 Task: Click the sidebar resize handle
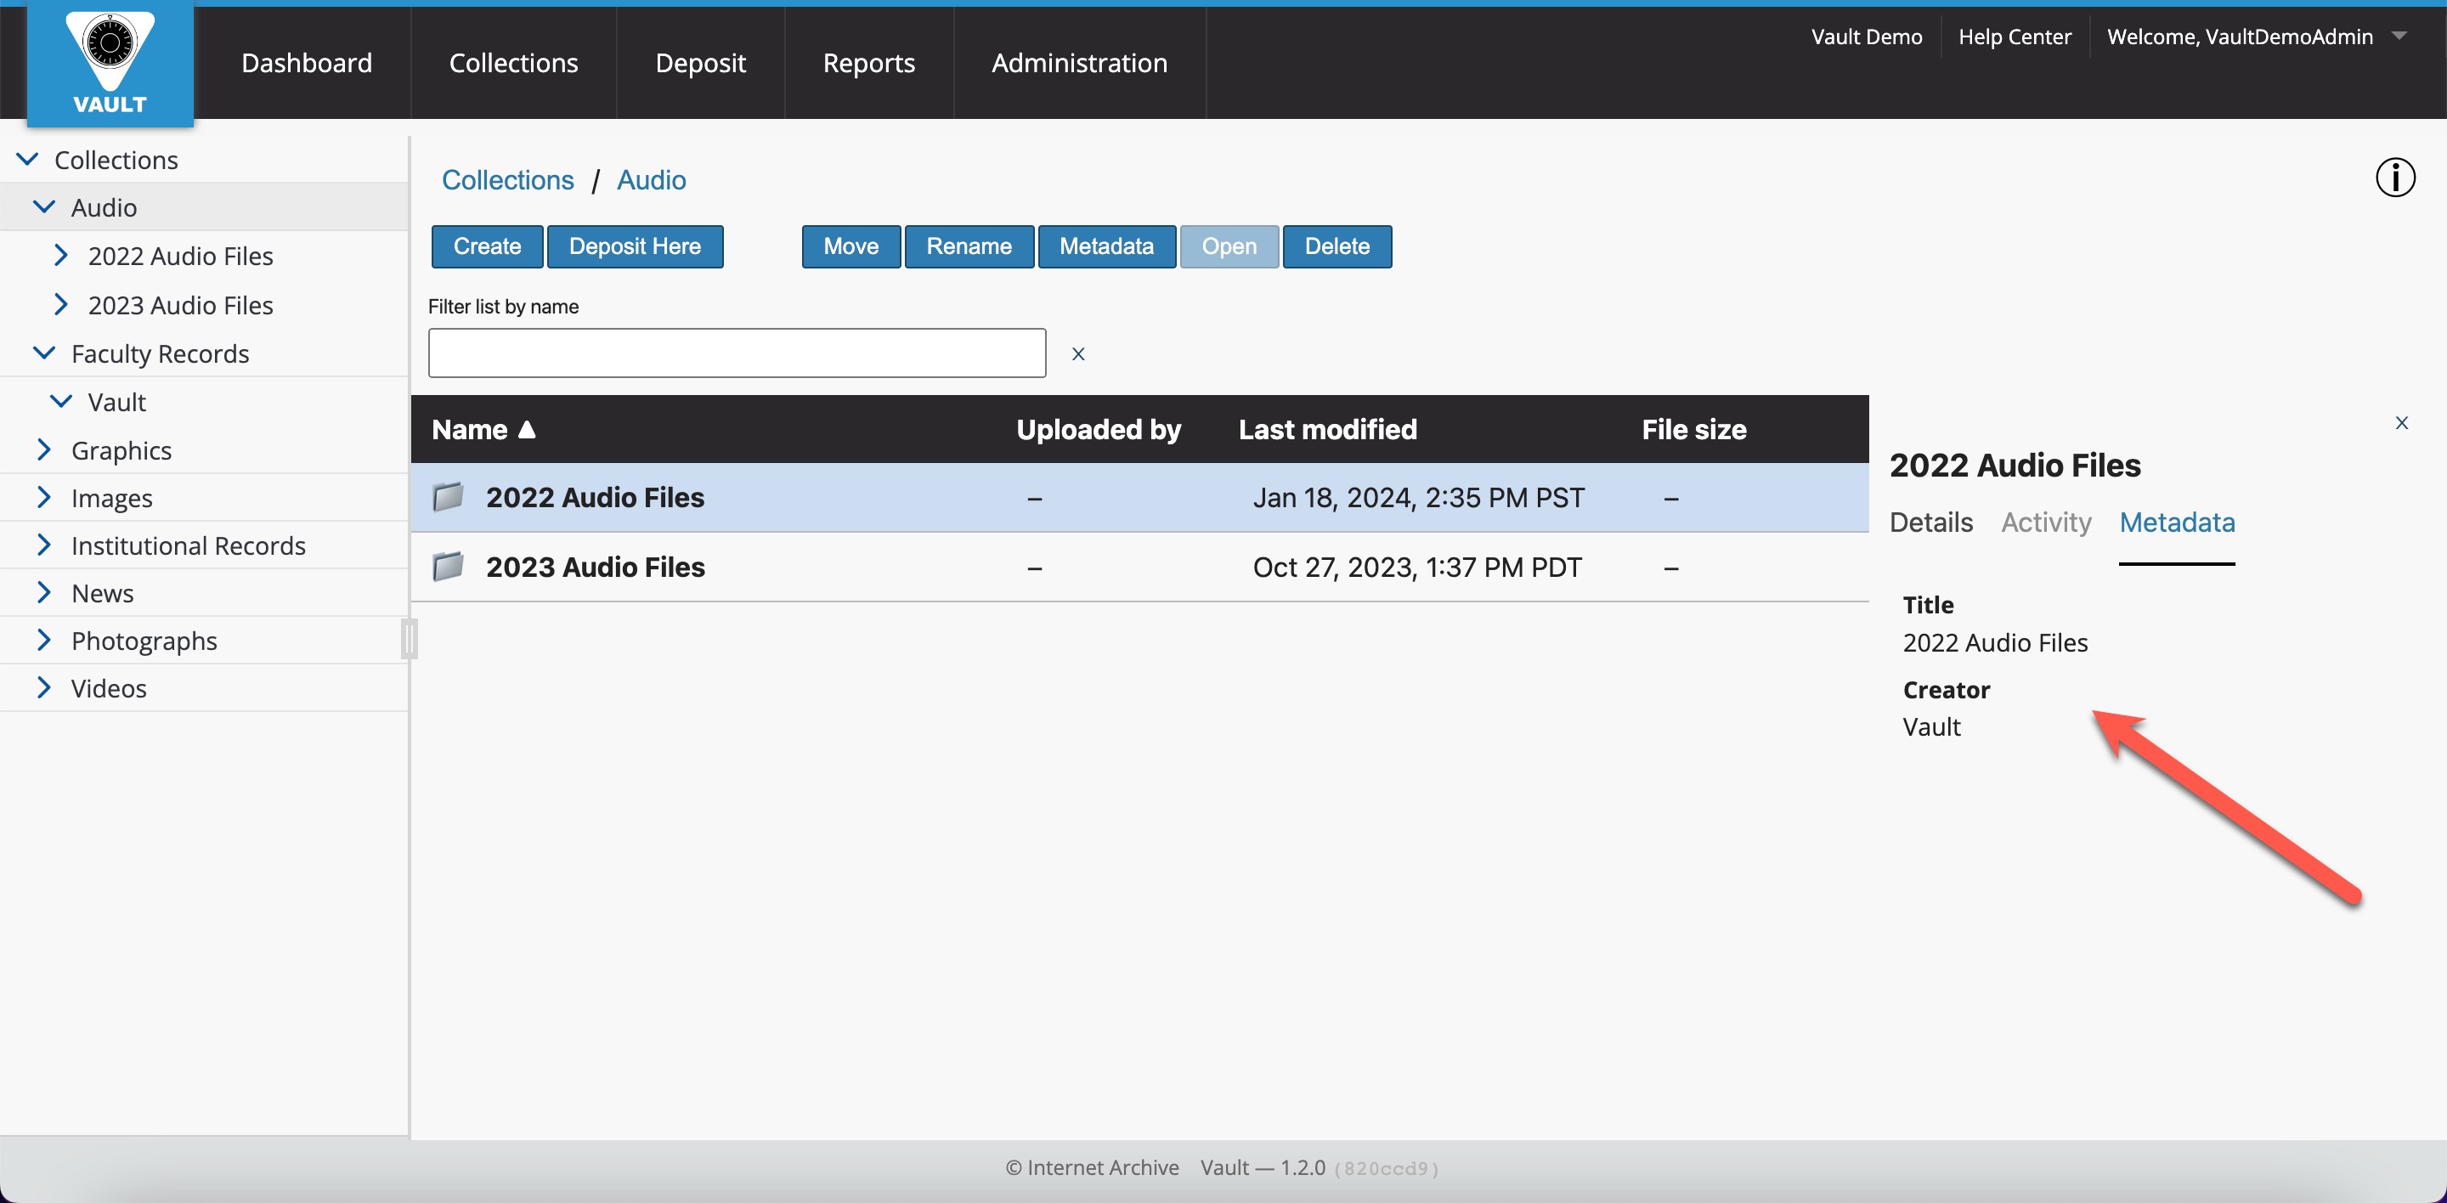tap(409, 638)
